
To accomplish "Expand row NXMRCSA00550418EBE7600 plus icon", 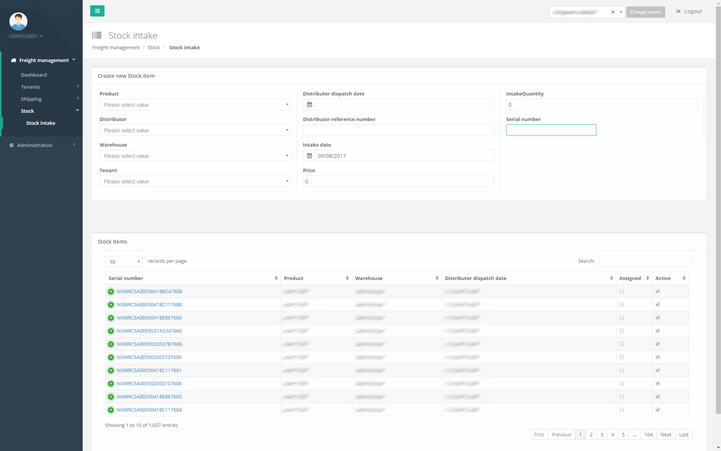I will [x=111, y=317].
